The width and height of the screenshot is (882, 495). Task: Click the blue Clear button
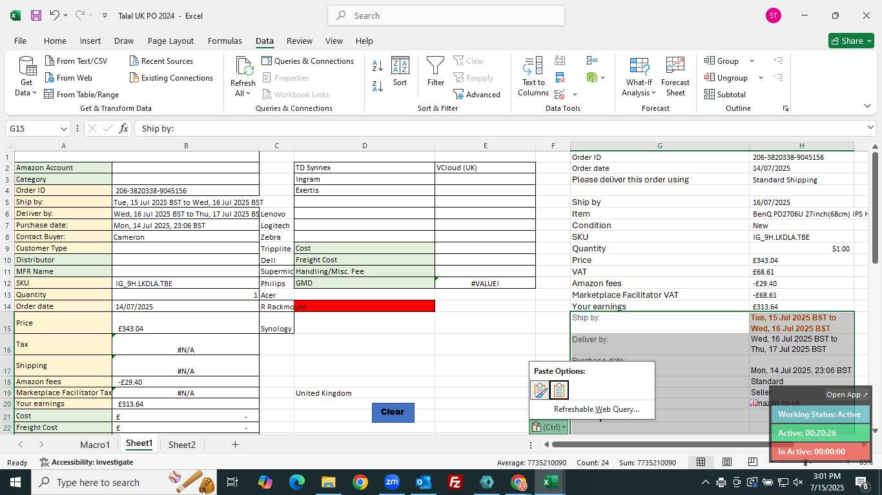coord(393,412)
